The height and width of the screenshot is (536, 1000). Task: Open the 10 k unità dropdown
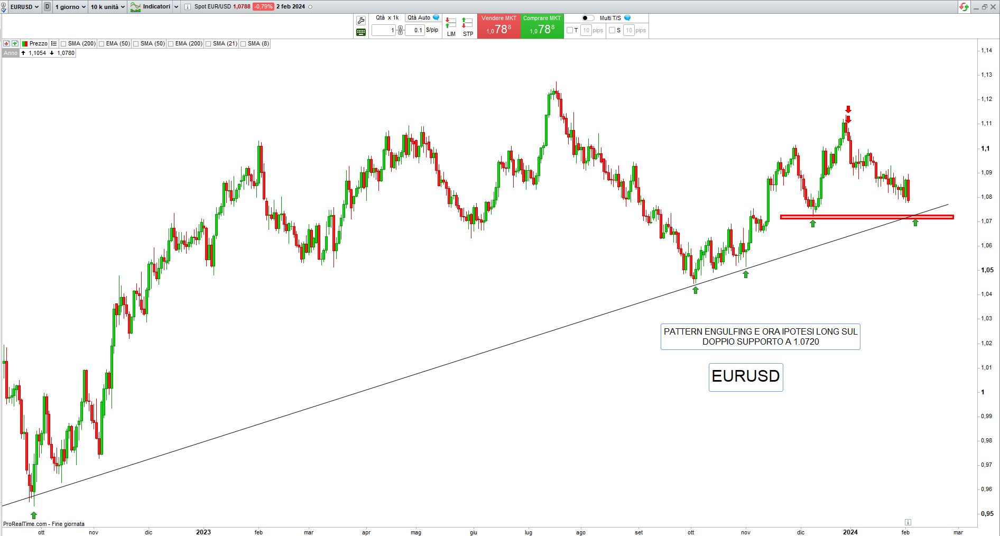pyautogui.click(x=107, y=7)
